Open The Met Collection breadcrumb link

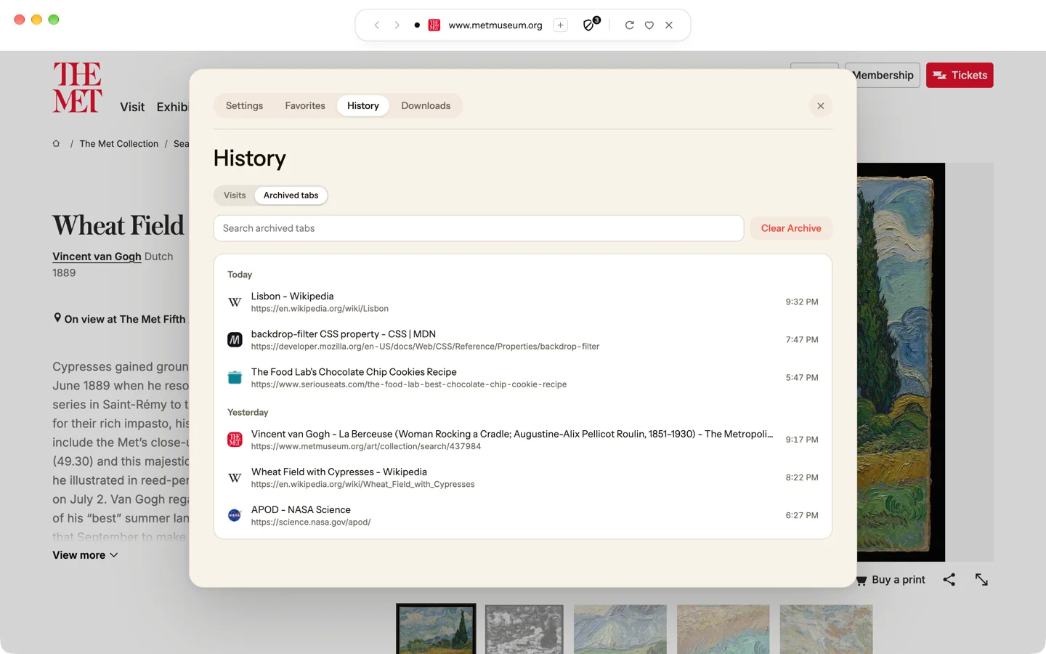point(119,144)
